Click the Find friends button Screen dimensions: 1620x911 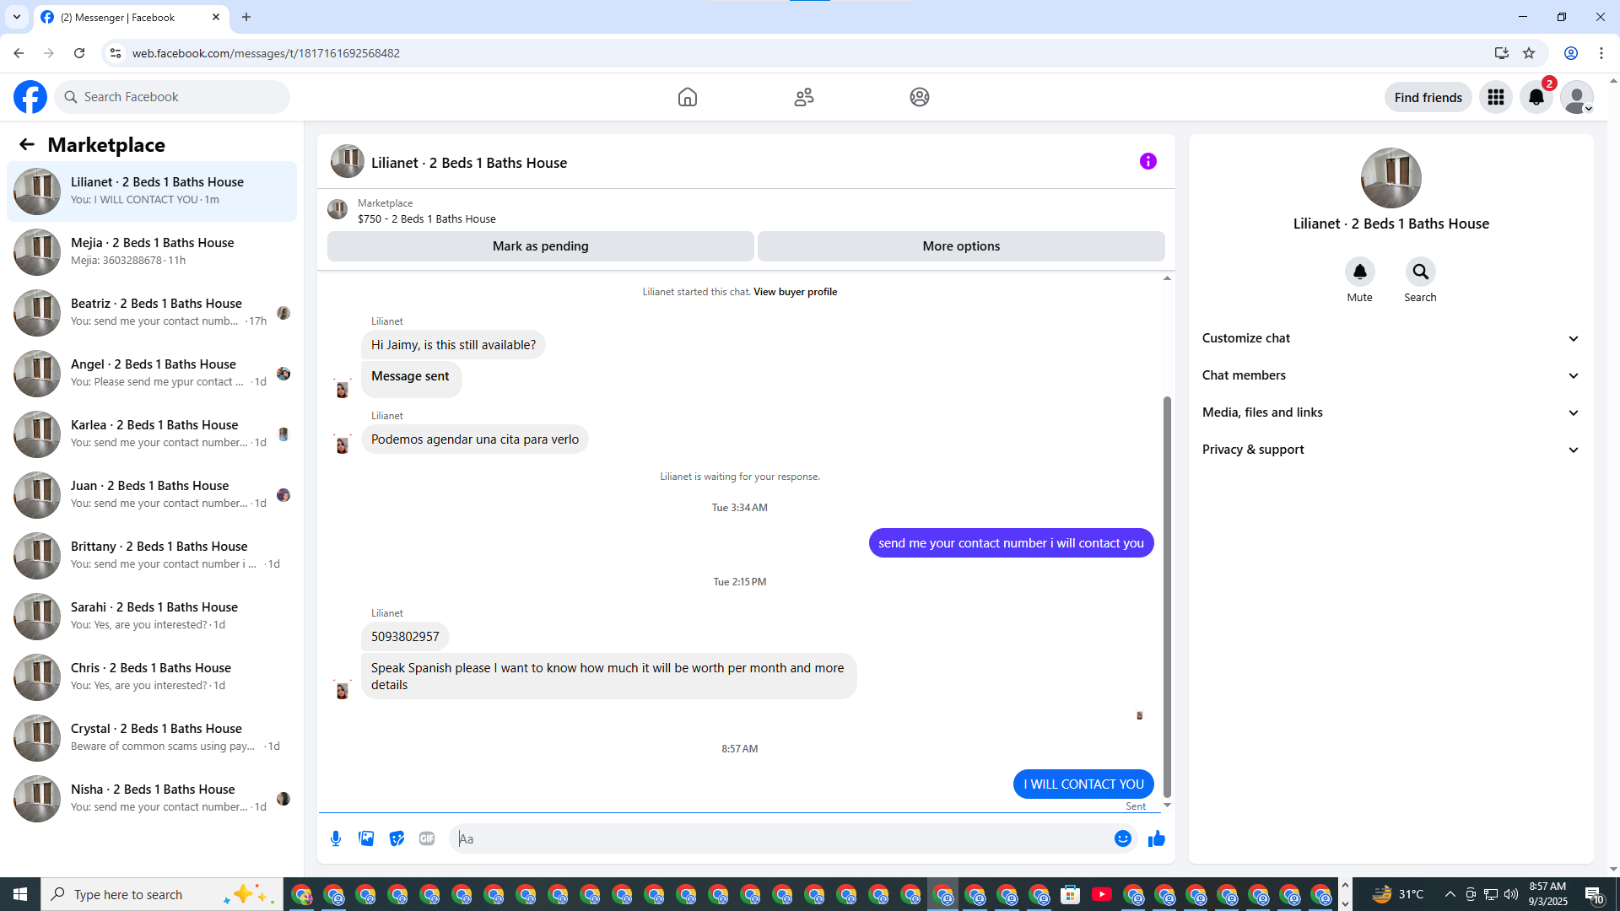click(x=1428, y=97)
